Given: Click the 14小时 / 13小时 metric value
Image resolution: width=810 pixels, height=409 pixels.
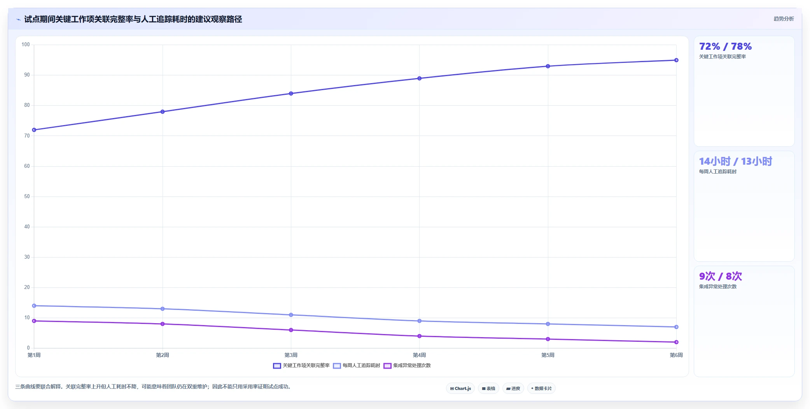Looking at the screenshot, I should click(x=735, y=161).
